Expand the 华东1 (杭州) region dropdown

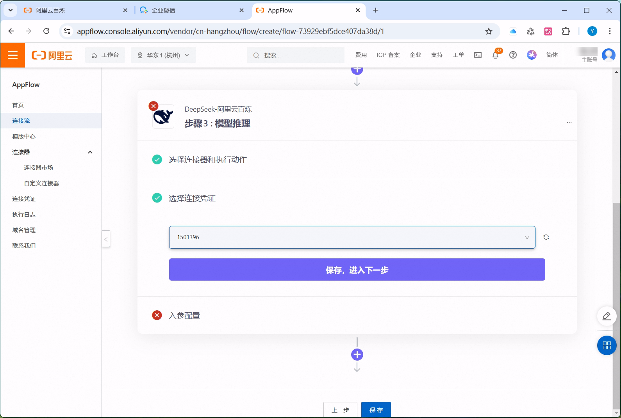pyautogui.click(x=163, y=55)
